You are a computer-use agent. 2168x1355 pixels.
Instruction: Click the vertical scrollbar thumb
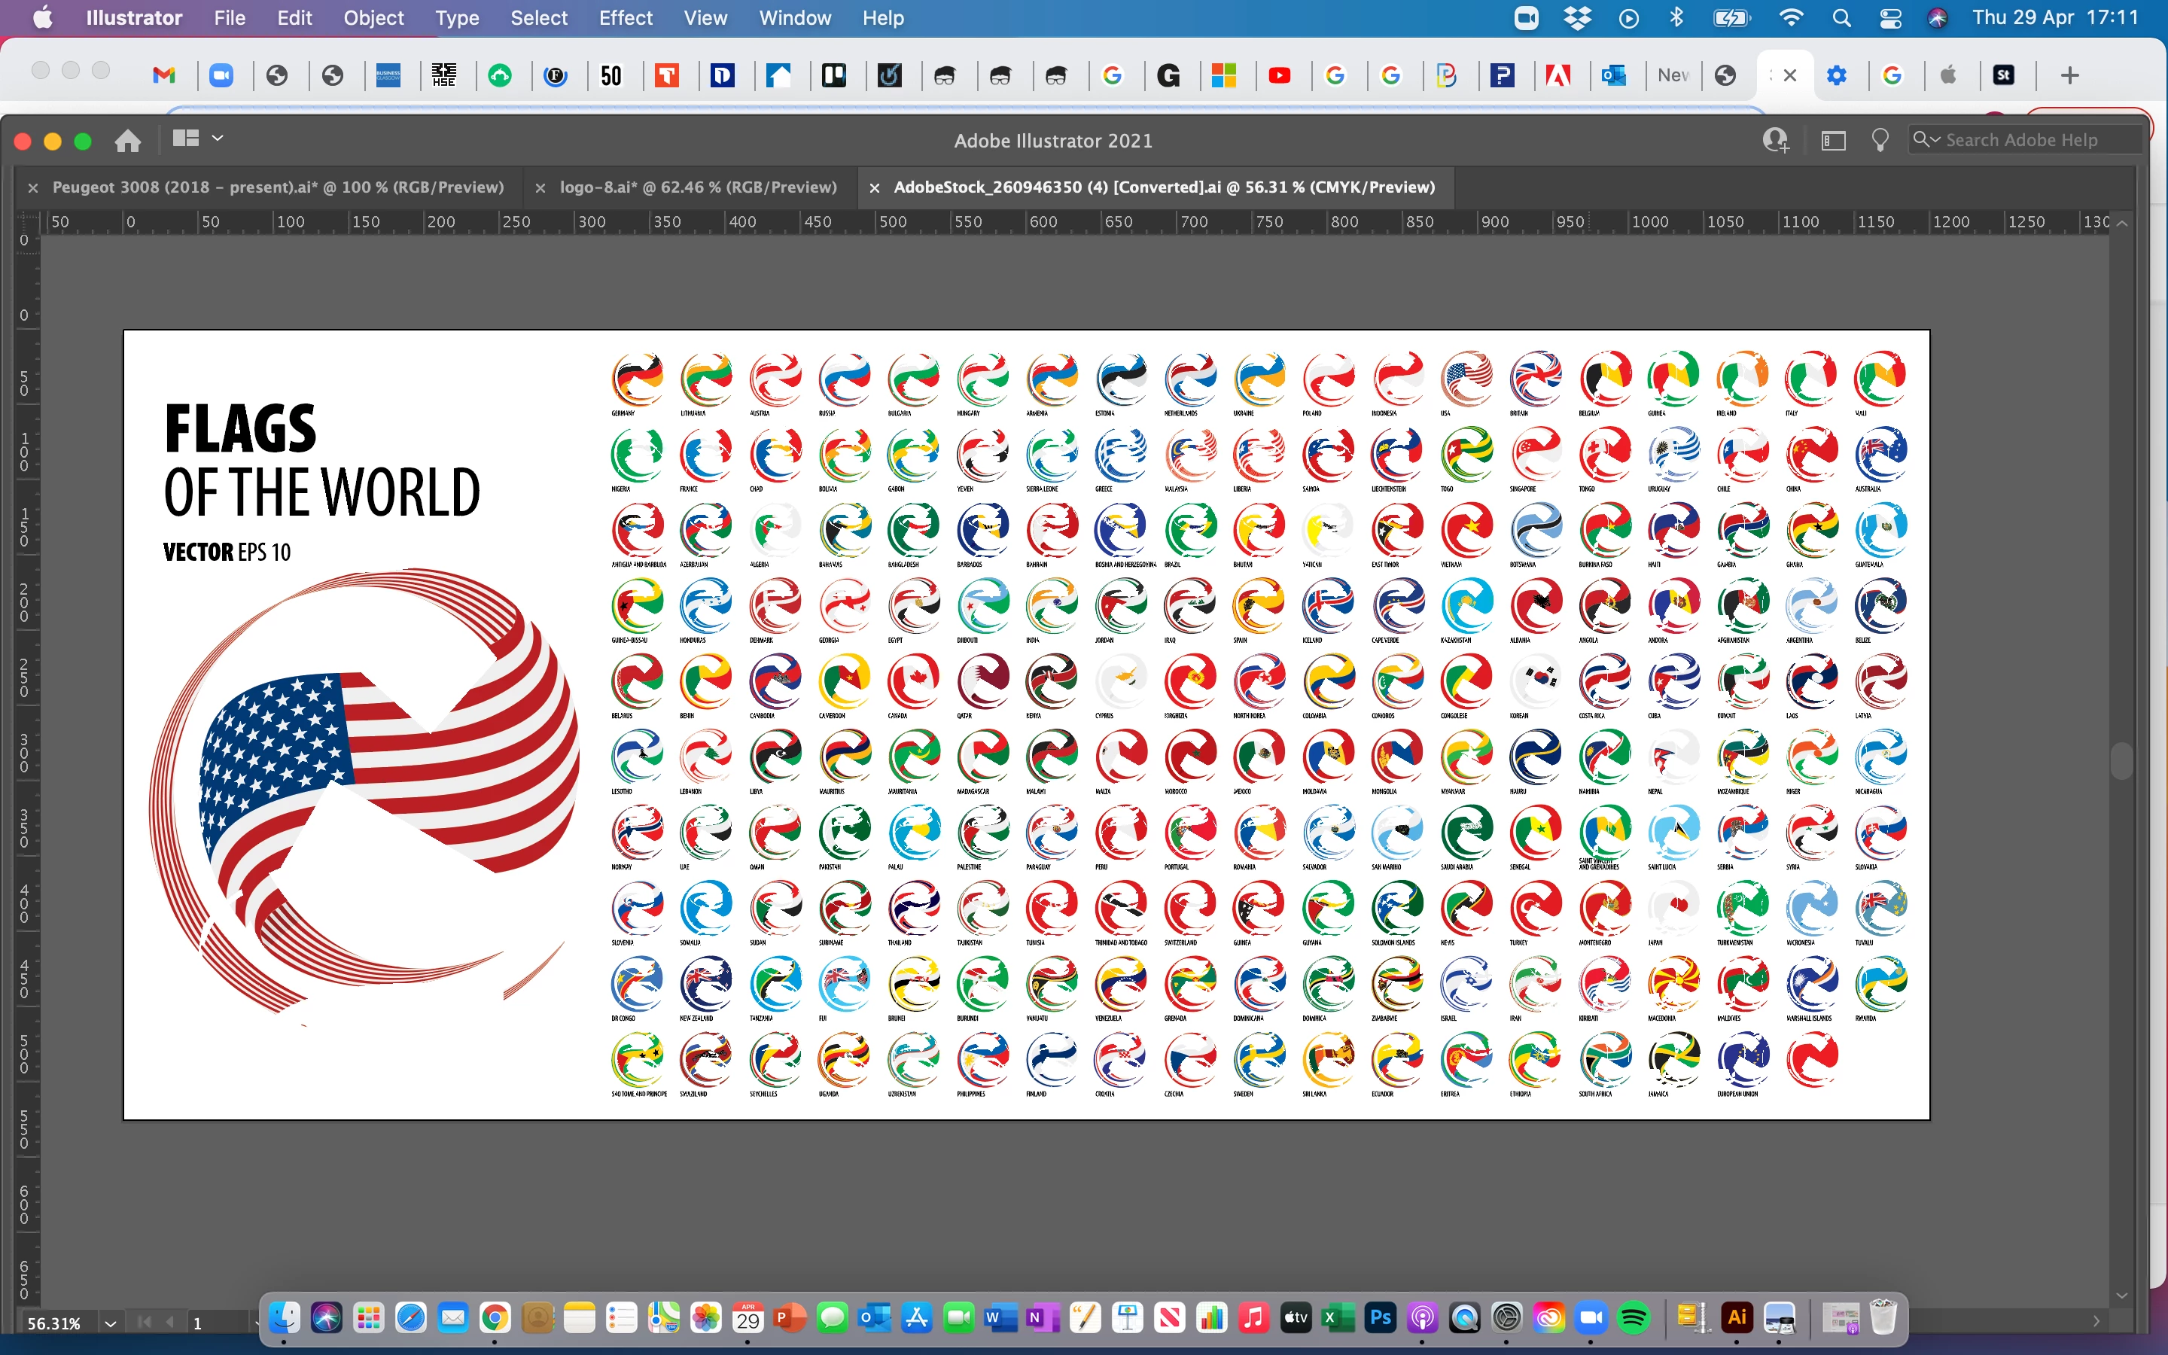[2121, 762]
